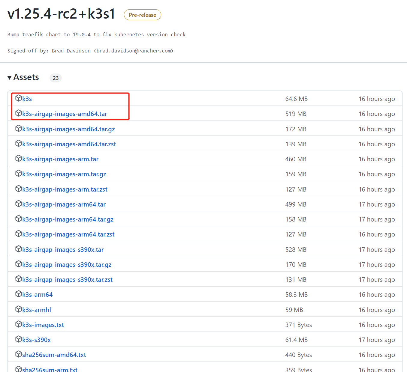
Task: Download k3s-airgap-images-amd64.tar
Action: (x=65, y=114)
